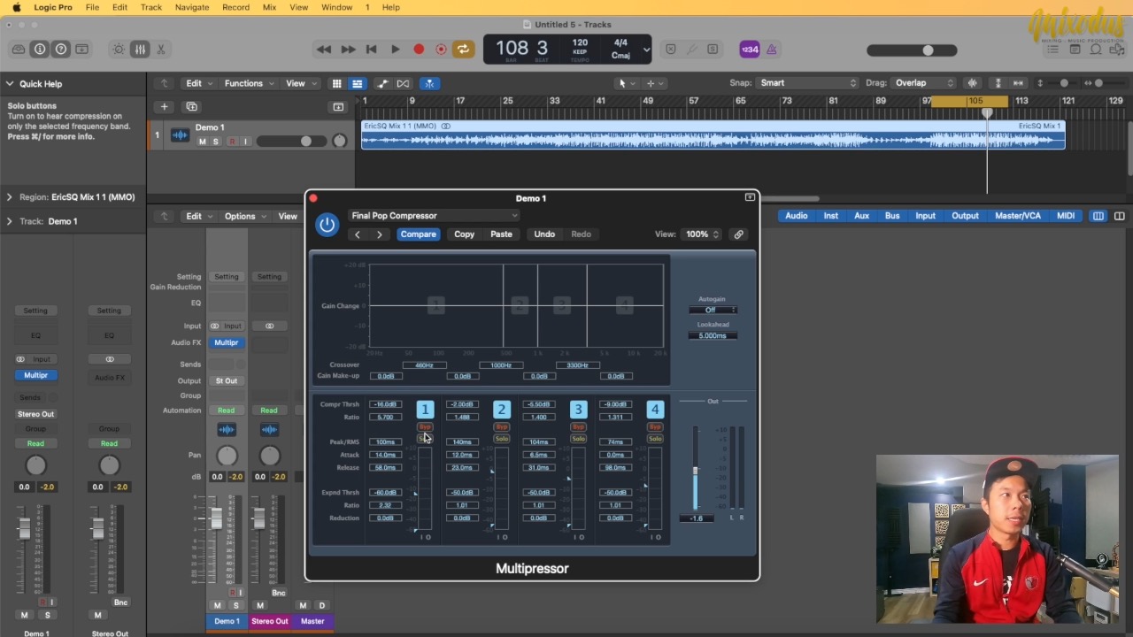The height and width of the screenshot is (637, 1133).
Task: Open Final Pop Compressor preset dropdown
Action: [434, 216]
